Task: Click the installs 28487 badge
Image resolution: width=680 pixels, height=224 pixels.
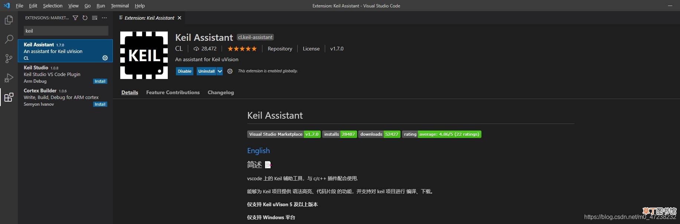Action: 340,134
